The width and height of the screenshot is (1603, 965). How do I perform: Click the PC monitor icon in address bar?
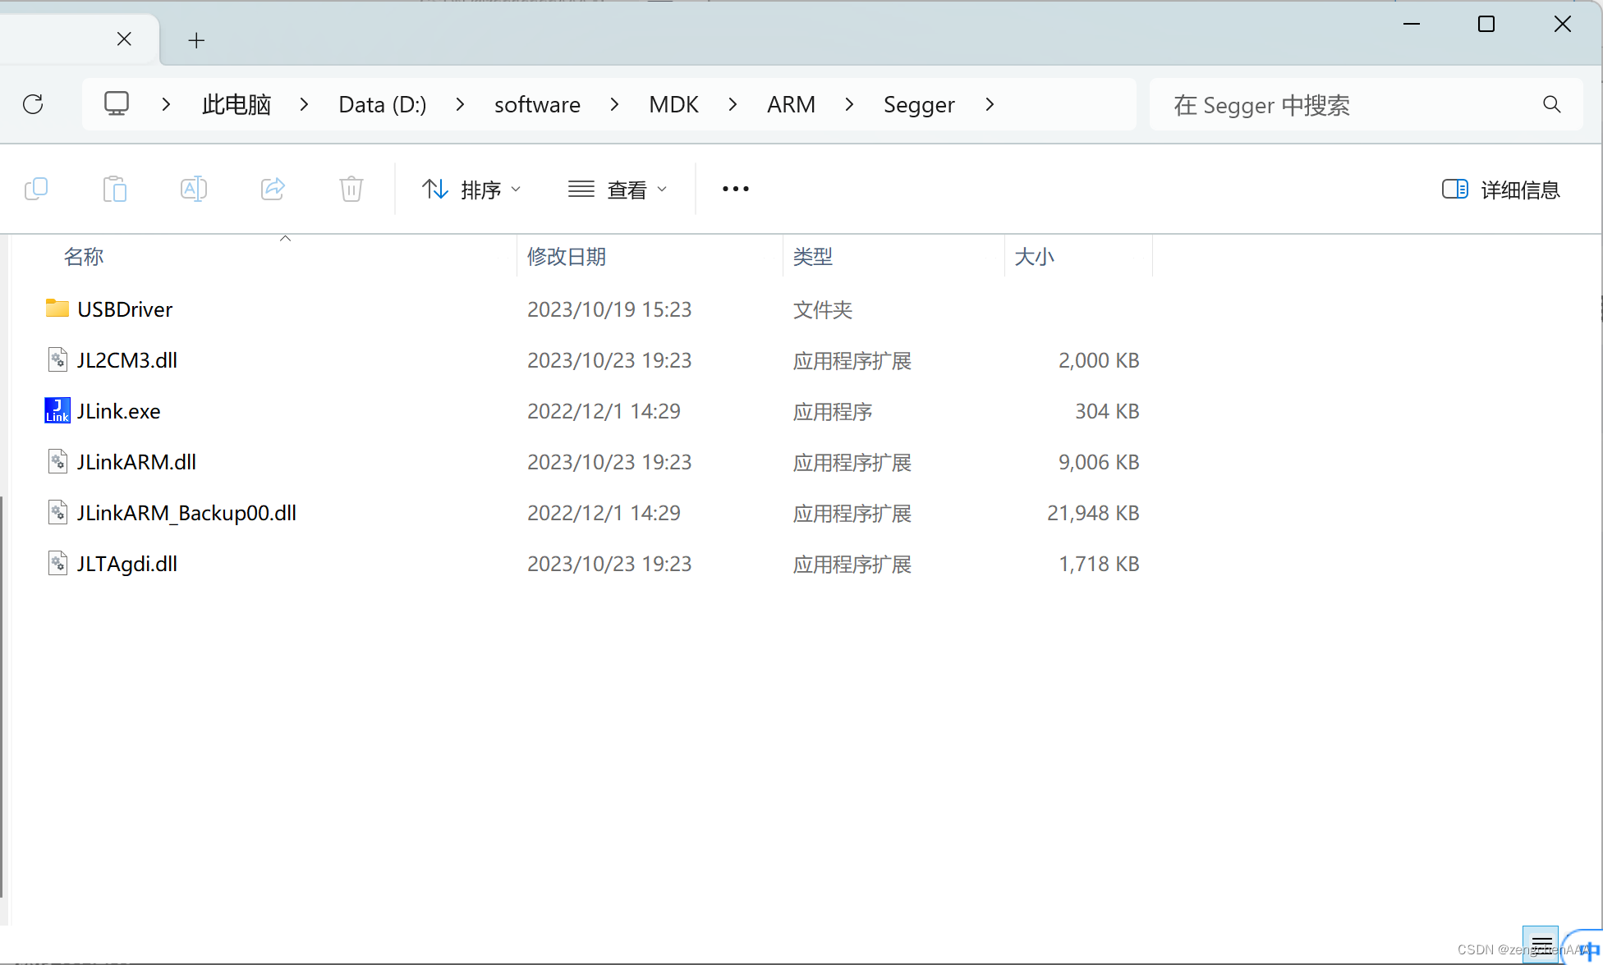click(117, 103)
